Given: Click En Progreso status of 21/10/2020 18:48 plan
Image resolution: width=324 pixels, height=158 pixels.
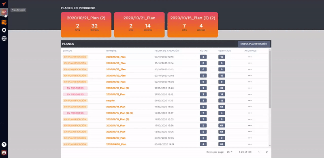Looking at the screenshot, I should 75,88.
